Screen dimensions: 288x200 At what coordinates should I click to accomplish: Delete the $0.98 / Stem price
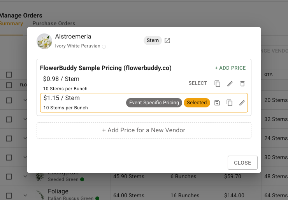click(x=242, y=84)
